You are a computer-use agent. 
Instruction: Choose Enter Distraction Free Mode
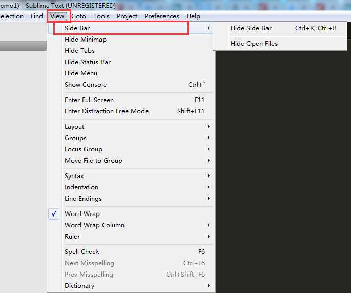(x=131, y=111)
